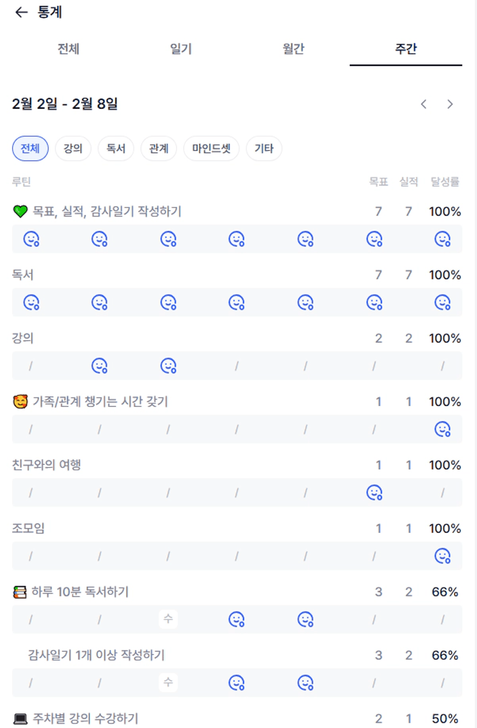
Task: Switch to the 월간 tab
Action: [x=293, y=49]
